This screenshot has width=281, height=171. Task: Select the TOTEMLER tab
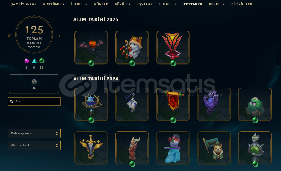(193, 4)
